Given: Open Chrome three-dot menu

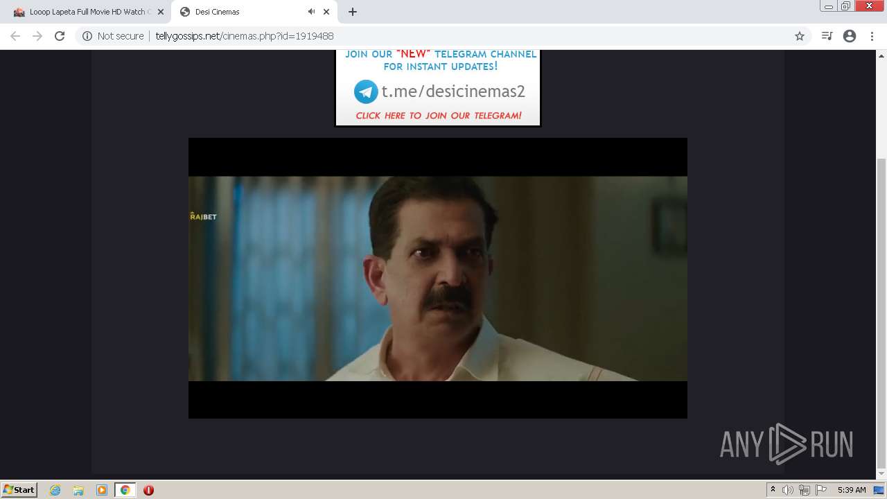Looking at the screenshot, I should pos(872,36).
